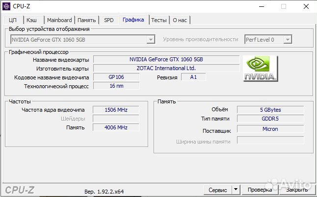Open the Сервис dropdown arrow
The width and height of the screenshot is (317, 197).
[236, 190]
